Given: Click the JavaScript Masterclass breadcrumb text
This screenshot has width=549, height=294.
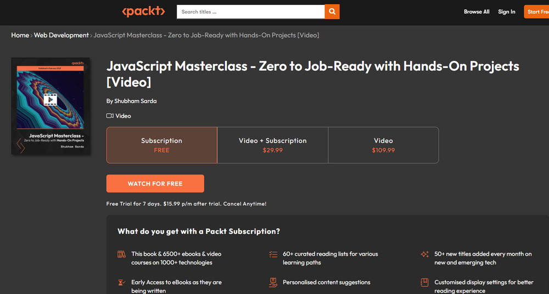Looking at the screenshot, I should [206, 35].
